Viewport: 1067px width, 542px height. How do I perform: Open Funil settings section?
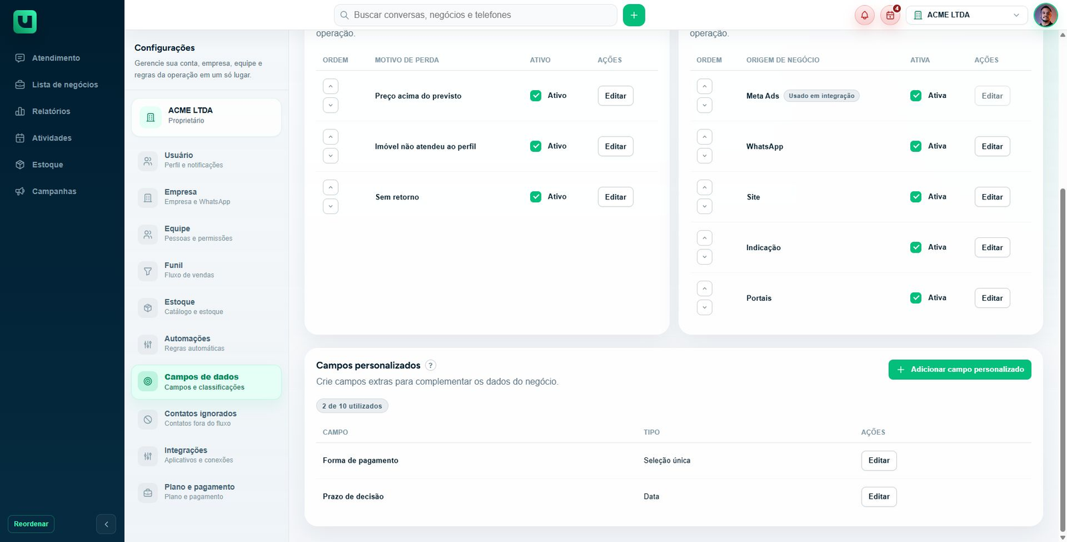click(206, 270)
